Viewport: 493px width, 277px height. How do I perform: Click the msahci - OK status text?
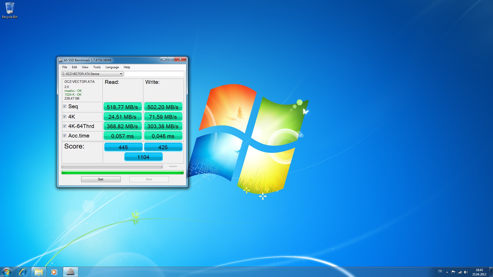tap(73, 91)
